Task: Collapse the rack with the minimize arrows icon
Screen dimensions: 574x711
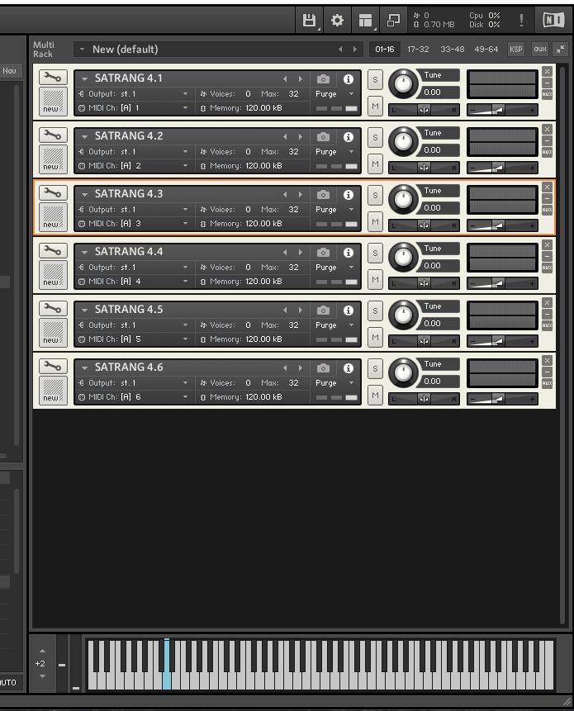Action: [x=561, y=49]
